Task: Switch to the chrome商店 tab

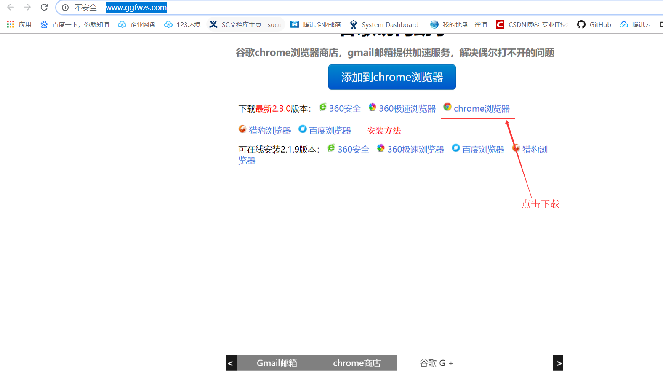Action: pos(357,363)
